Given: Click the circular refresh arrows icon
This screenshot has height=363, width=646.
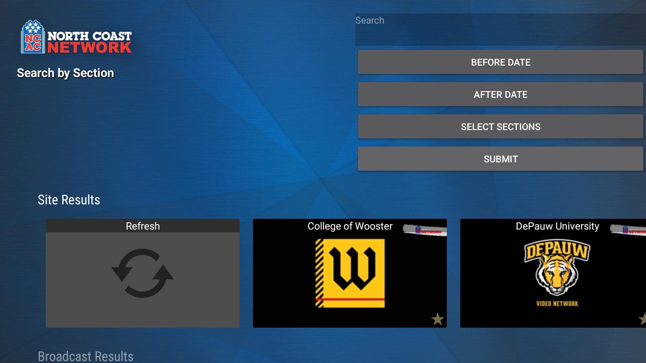Looking at the screenshot, I should tap(142, 273).
